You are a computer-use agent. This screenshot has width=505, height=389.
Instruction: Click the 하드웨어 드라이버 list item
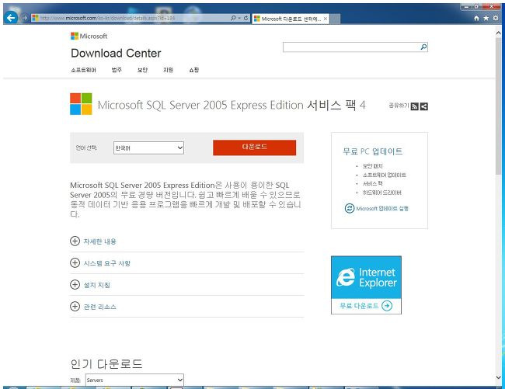click(382, 193)
